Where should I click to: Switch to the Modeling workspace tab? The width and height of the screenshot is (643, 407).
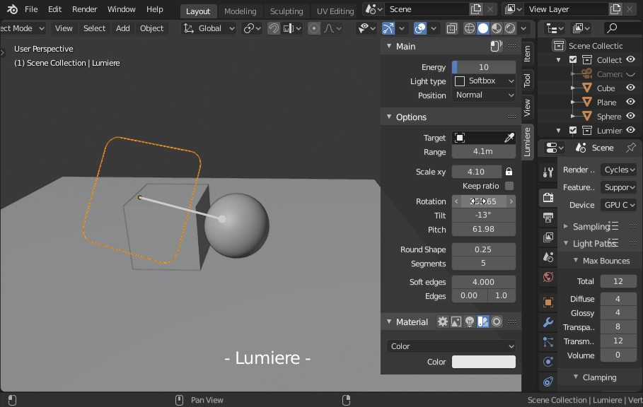241,11
